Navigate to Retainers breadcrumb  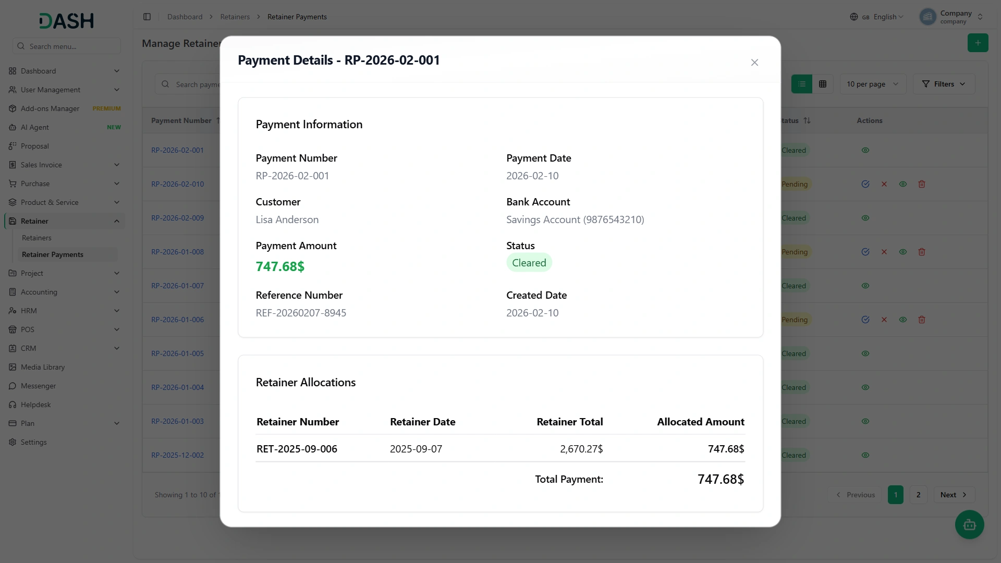click(235, 17)
